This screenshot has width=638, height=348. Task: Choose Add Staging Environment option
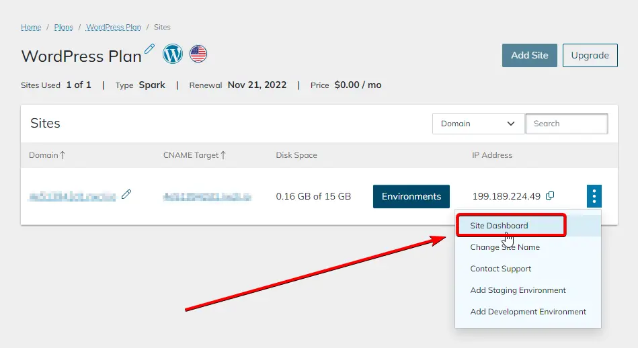point(518,290)
